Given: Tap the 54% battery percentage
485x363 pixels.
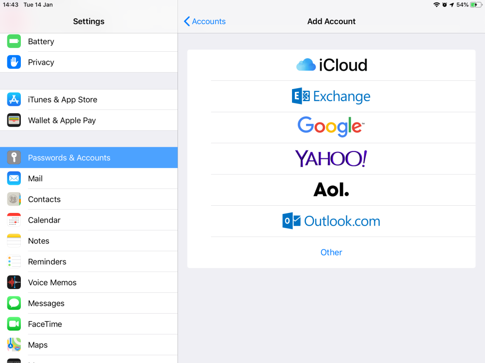Looking at the screenshot, I should pos(462,5).
